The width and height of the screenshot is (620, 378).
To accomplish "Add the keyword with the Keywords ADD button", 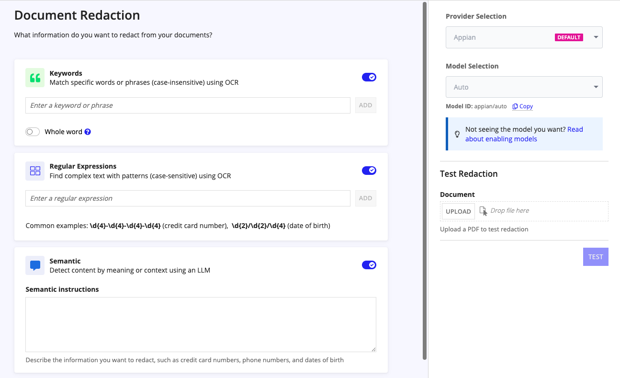I will tap(366, 105).
